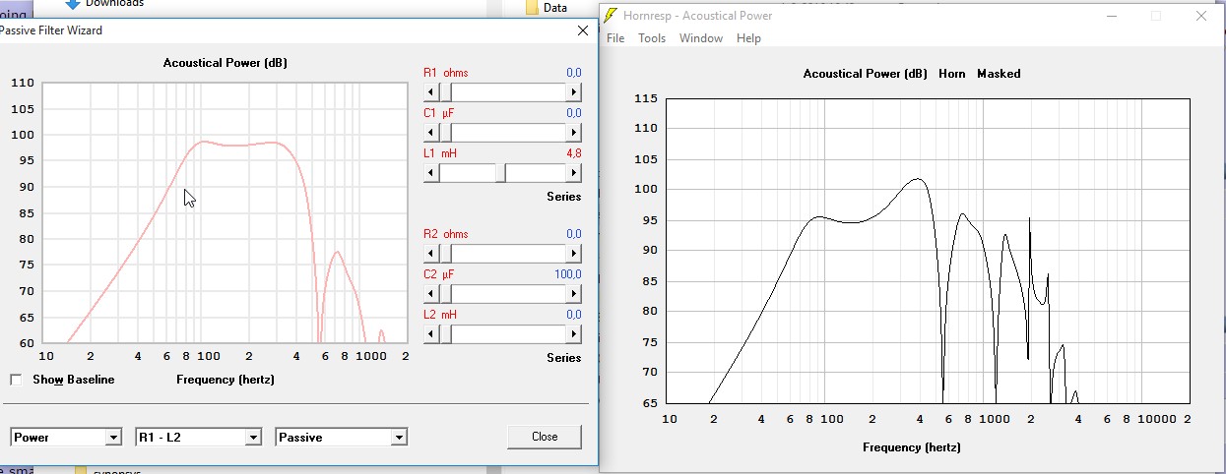
Task: Click right arrow of L2 mH slider
Action: point(574,334)
